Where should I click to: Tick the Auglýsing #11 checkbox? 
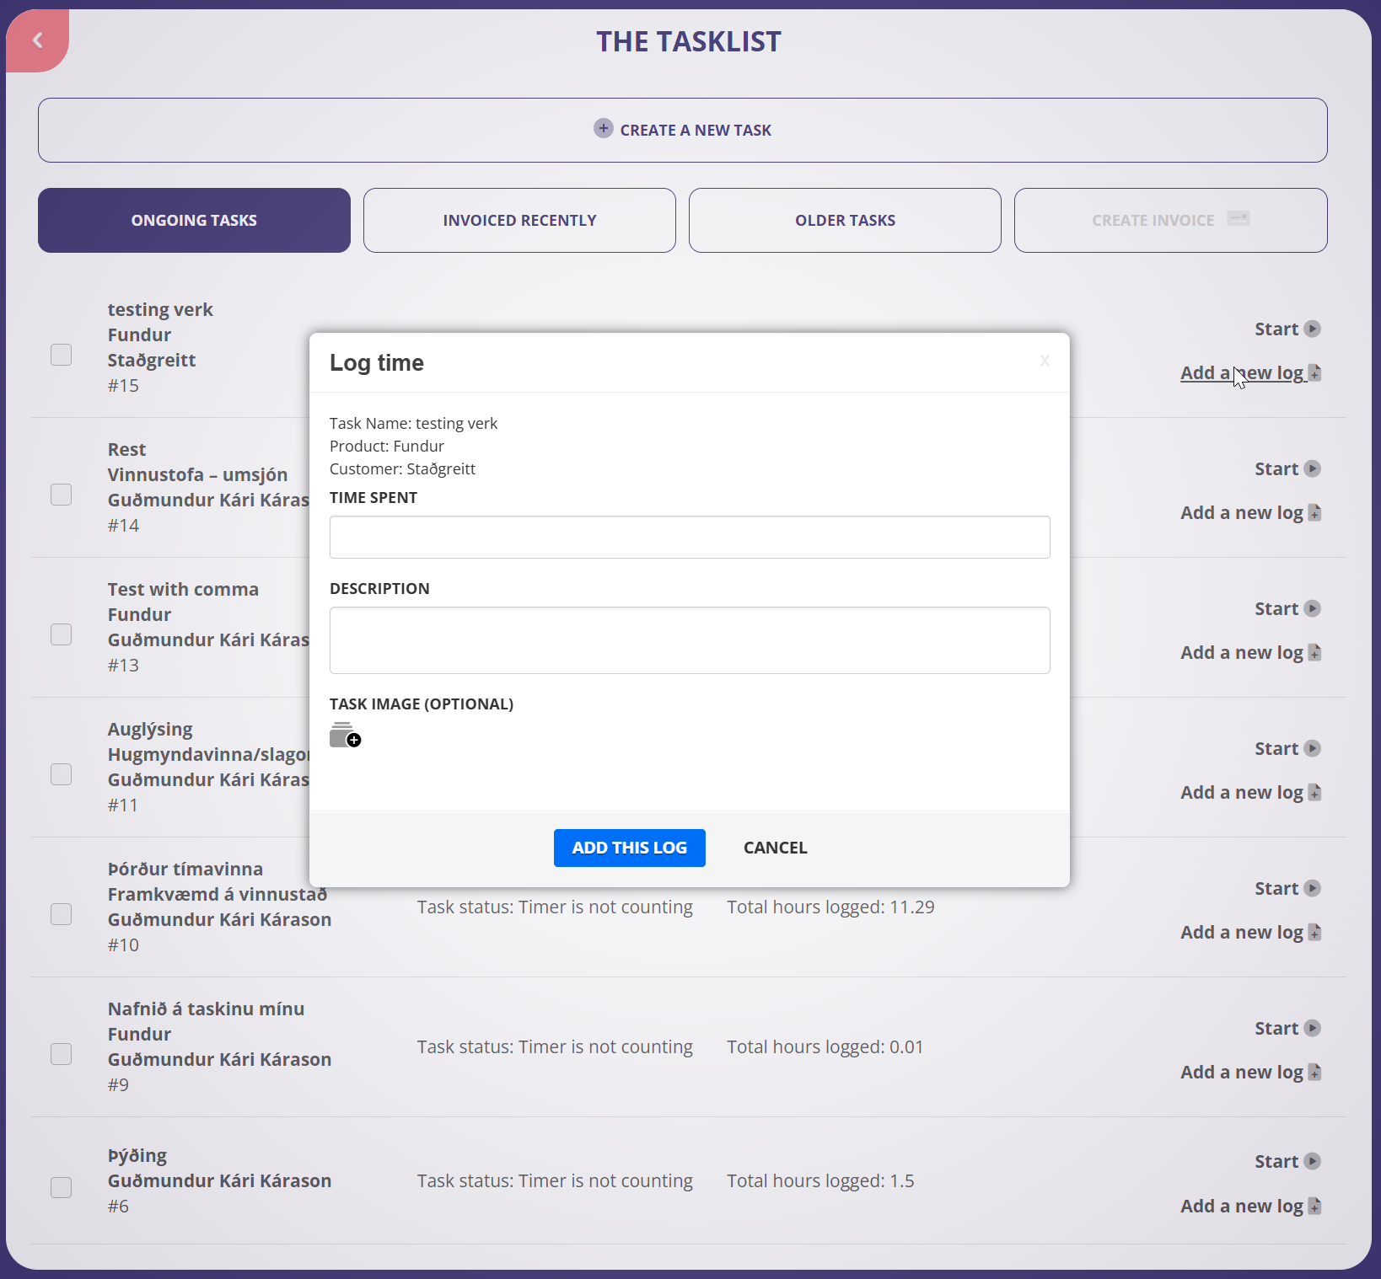point(61,774)
